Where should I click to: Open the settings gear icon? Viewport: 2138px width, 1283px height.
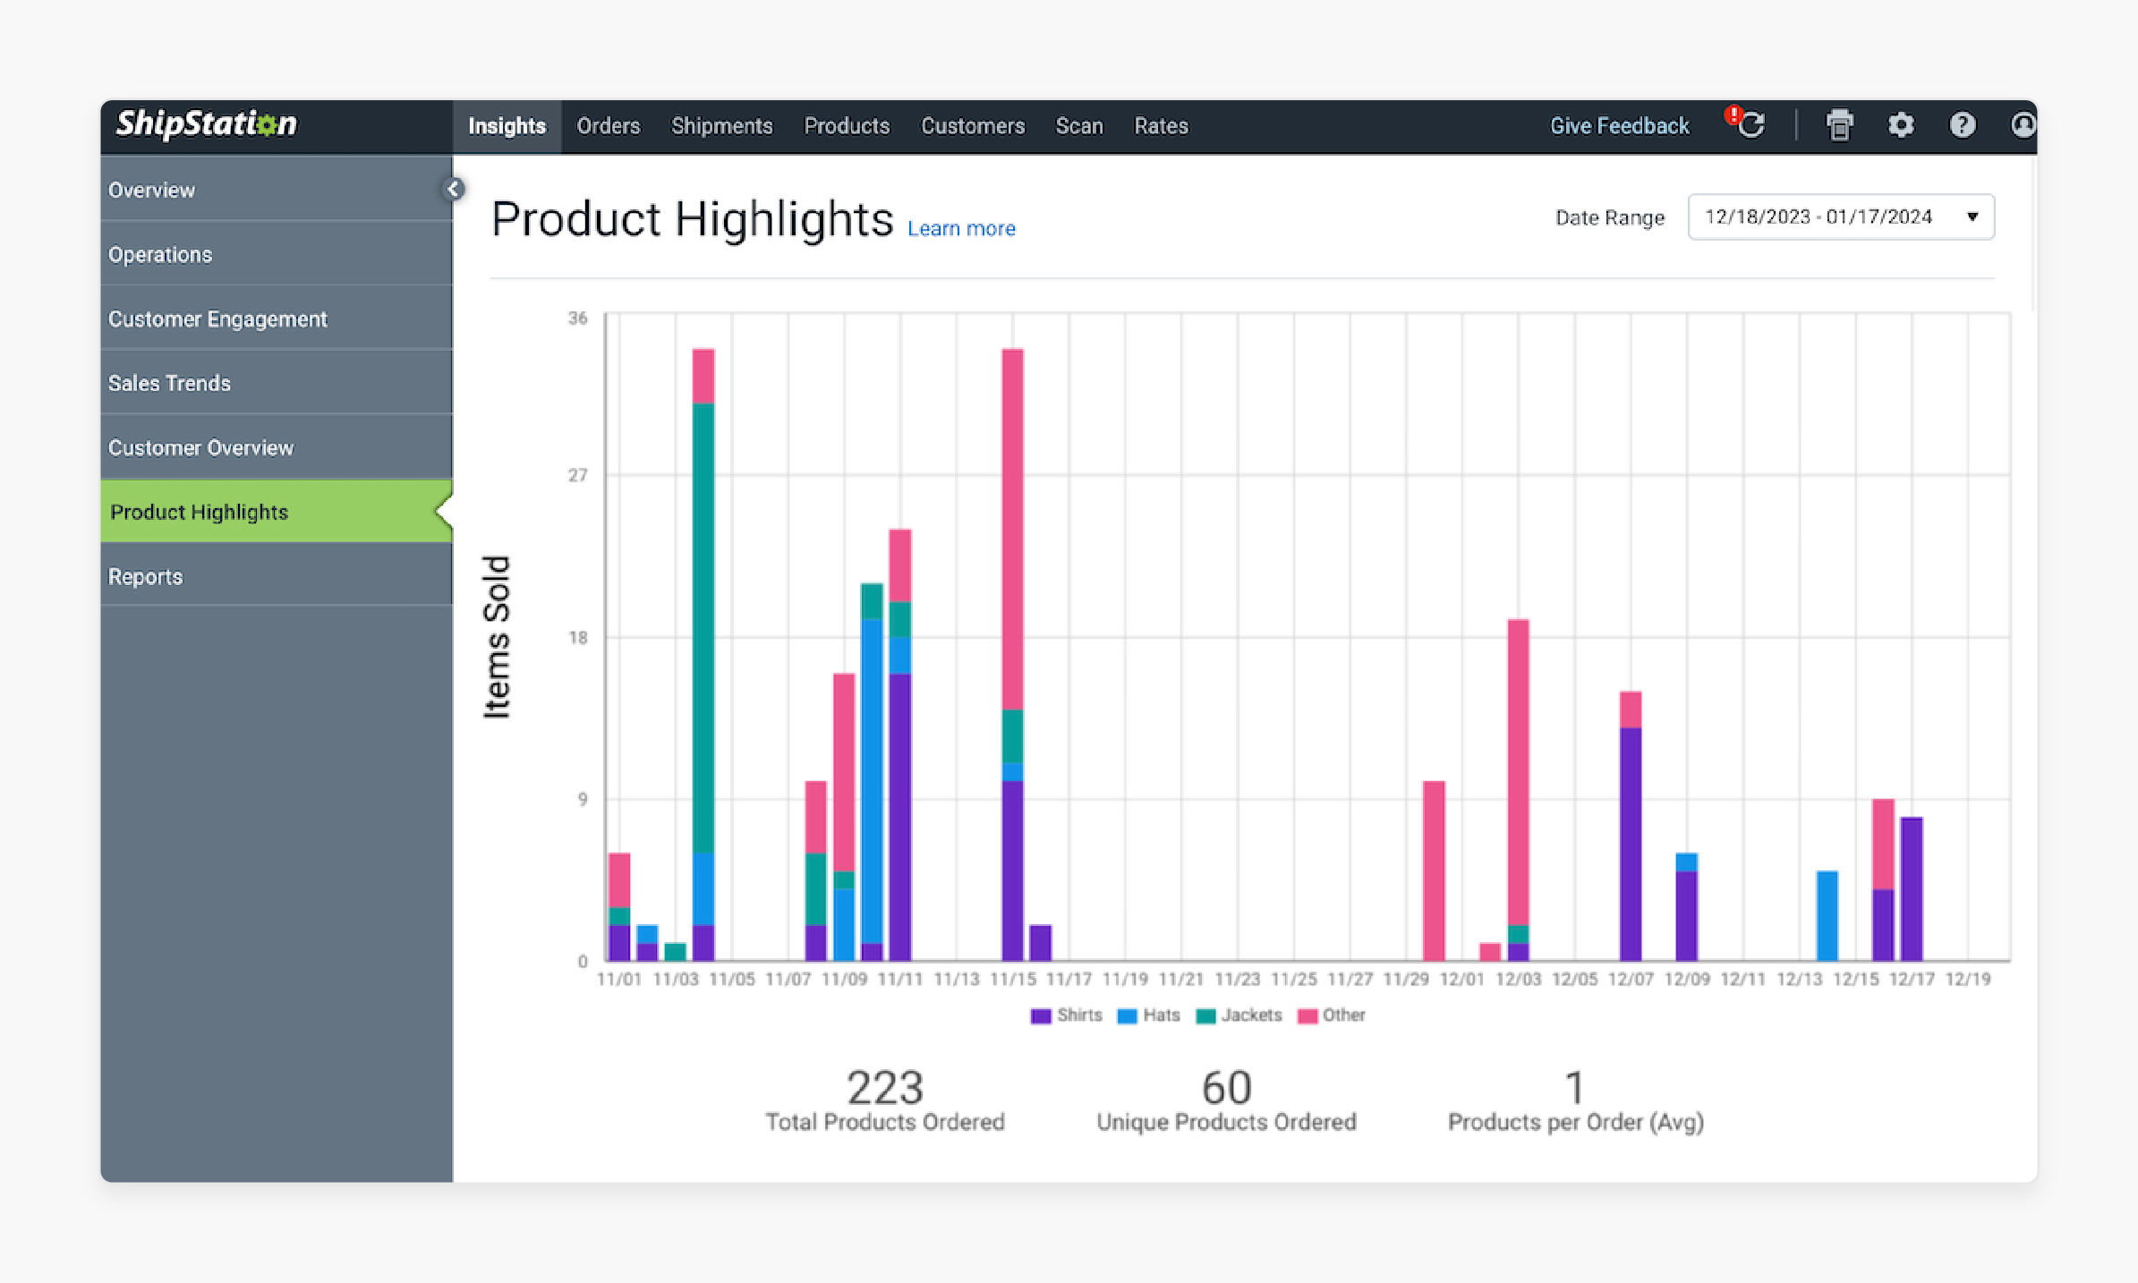(1901, 125)
